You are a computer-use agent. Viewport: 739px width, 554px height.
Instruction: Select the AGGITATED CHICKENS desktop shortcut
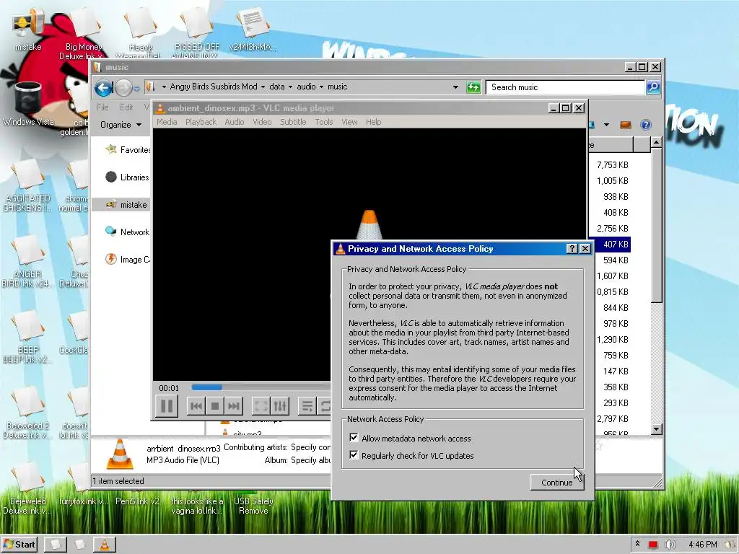(27, 186)
